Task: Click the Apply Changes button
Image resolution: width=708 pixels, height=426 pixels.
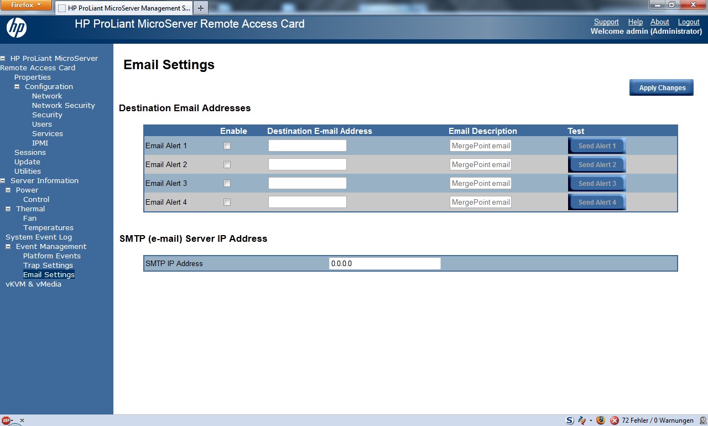Action: click(662, 87)
